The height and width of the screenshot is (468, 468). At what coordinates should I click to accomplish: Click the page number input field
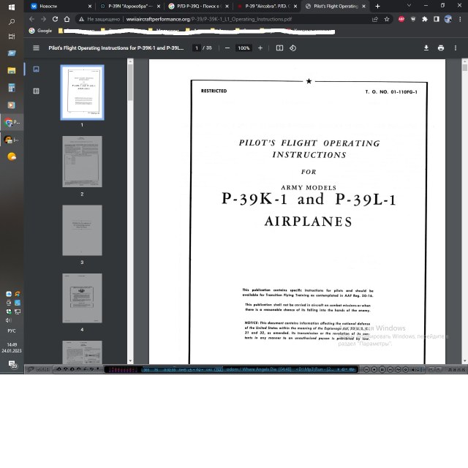(196, 48)
